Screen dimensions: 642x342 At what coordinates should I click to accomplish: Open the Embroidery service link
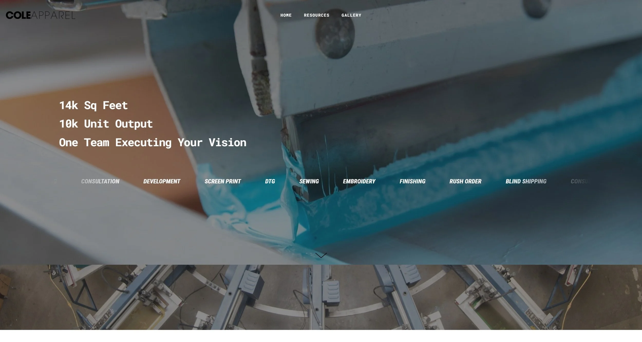359,182
